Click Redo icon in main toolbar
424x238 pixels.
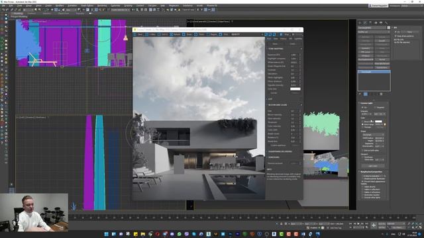coord(7,9)
